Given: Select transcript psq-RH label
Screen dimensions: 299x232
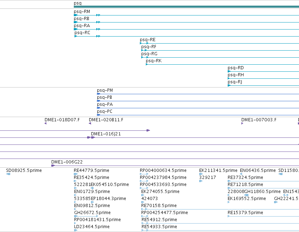Looking at the screenshot, I should (236, 75).
